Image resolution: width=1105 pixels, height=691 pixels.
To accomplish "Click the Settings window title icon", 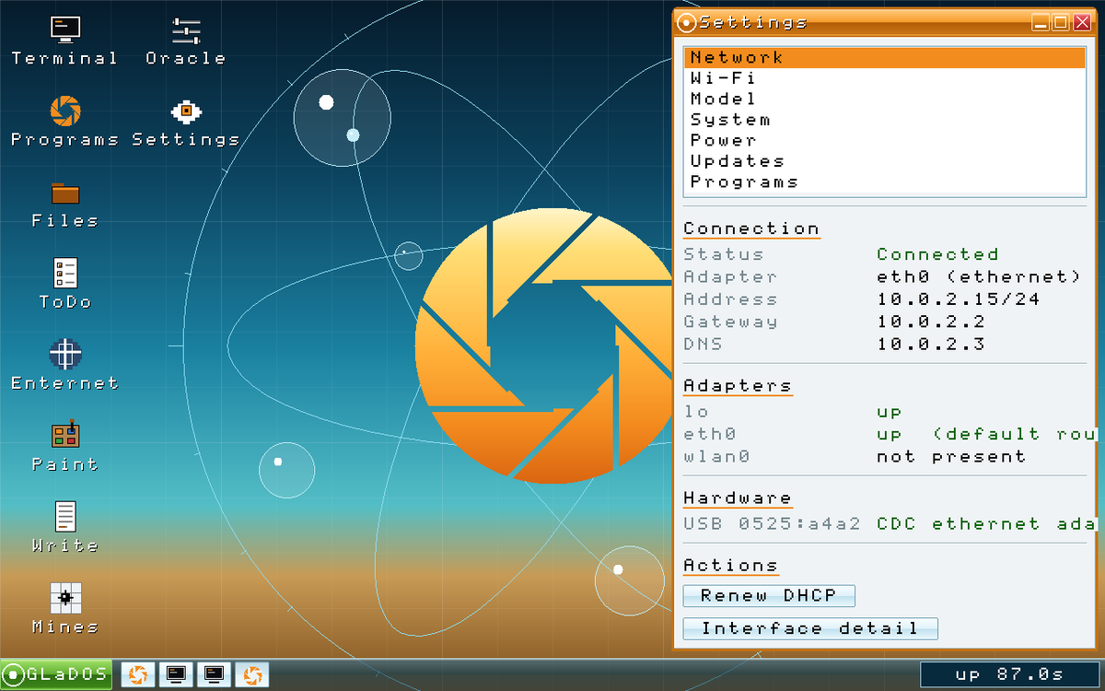I will coord(686,22).
